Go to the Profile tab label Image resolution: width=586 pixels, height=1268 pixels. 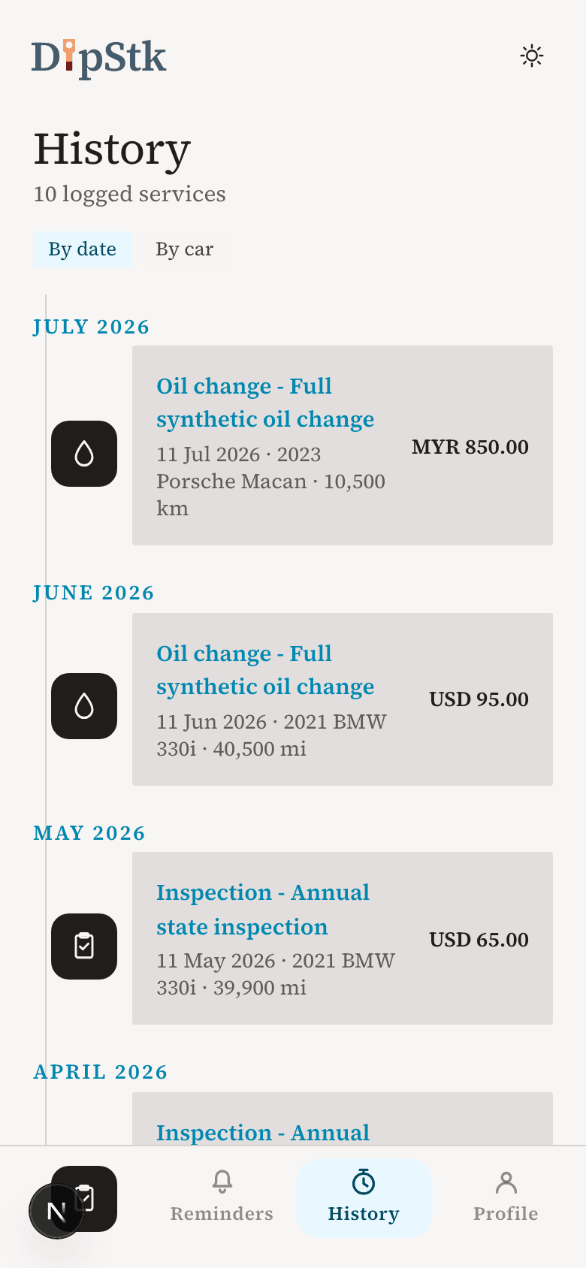point(506,1214)
